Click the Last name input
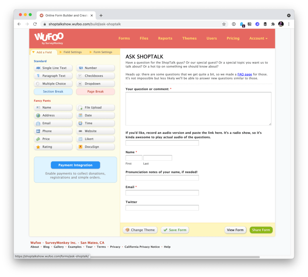 coord(158,158)
